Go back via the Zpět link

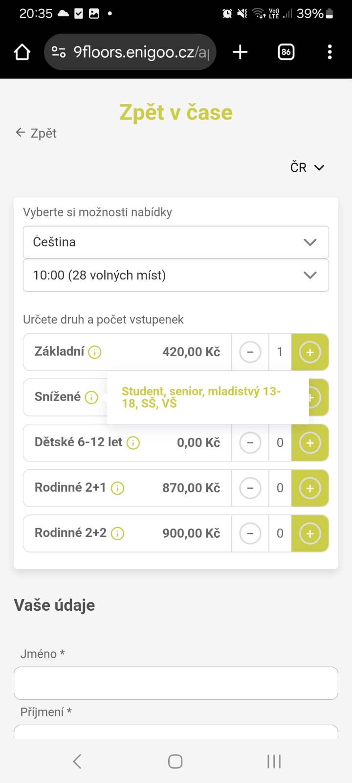[x=37, y=133]
